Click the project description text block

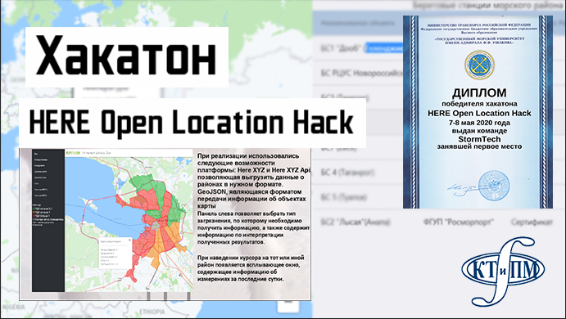pos(253,218)
